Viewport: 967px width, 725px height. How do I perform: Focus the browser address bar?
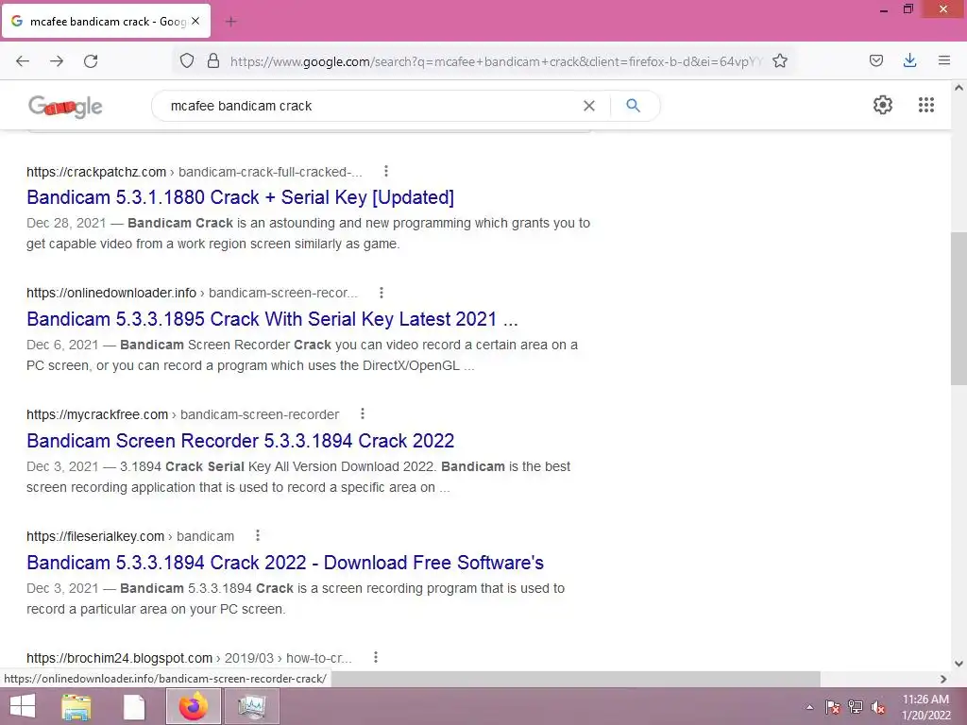click(x=497, y=61)
